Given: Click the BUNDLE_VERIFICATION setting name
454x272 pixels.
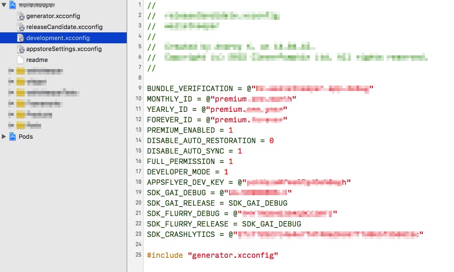Looking at the screenshot, I should click(x=190, y=88).
